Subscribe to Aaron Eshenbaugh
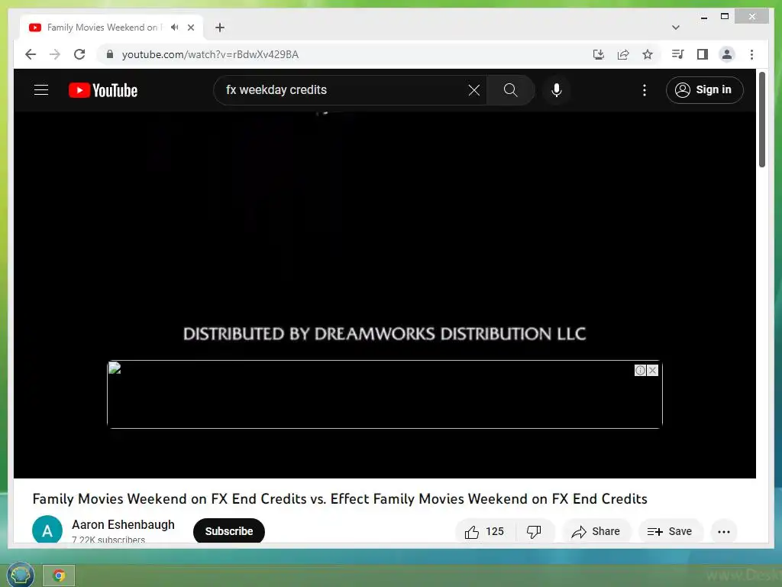The image size is (782, 587). coord(229,530)
